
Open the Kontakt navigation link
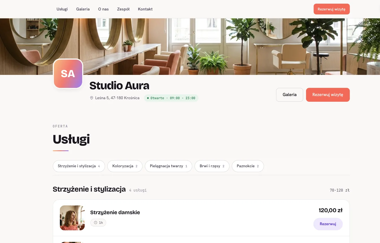145,9
